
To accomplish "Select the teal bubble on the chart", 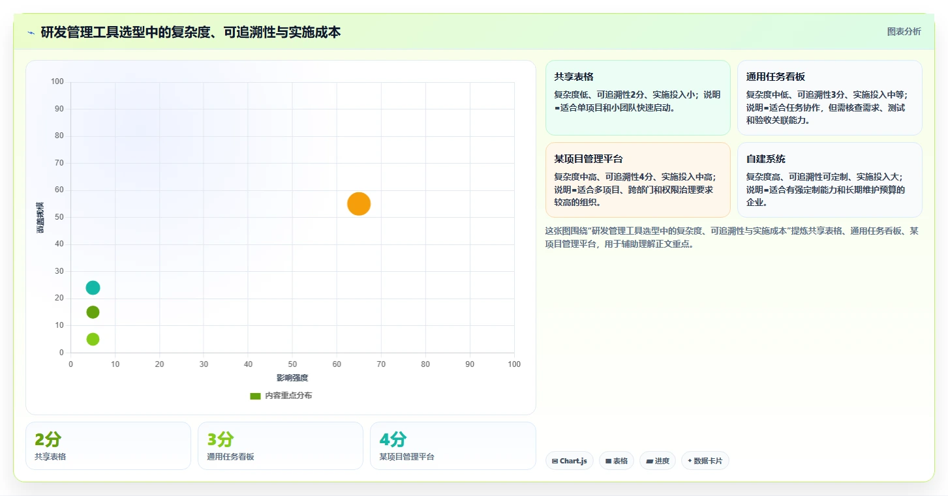I will point(93,287).
